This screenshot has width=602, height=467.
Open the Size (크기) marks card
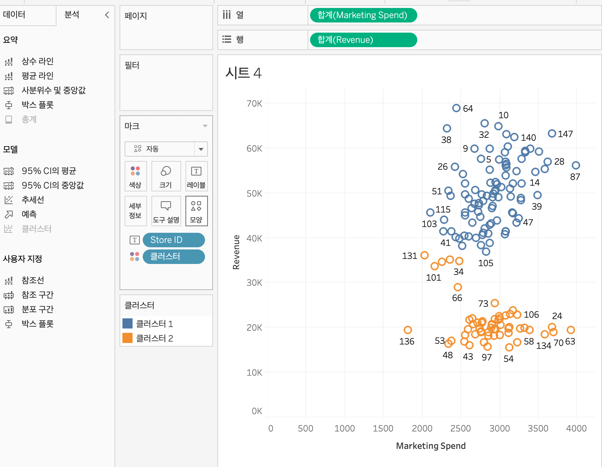coord(166,176)
